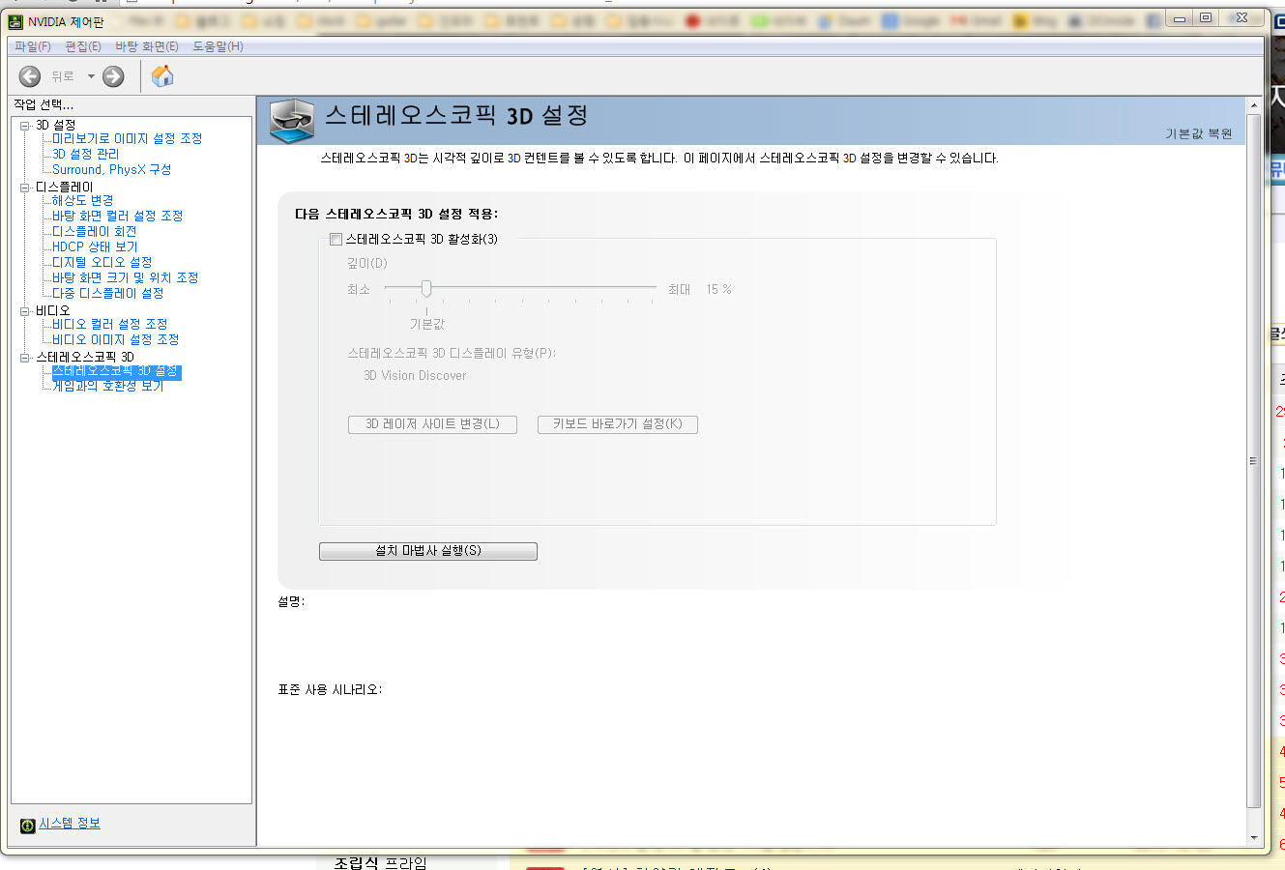Click the Back arrow in the toolbar

pos(30,76)
